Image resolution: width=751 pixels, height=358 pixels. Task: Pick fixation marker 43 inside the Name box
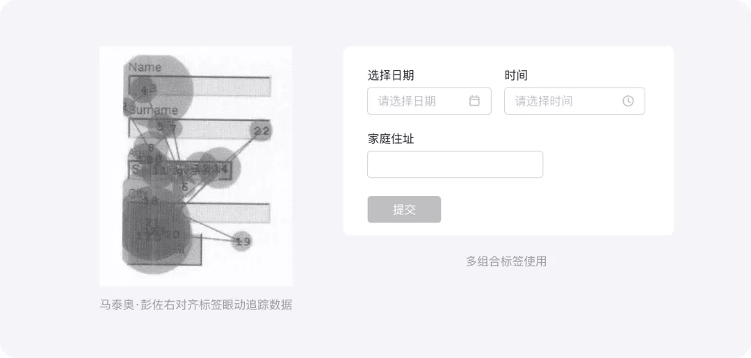149,88
